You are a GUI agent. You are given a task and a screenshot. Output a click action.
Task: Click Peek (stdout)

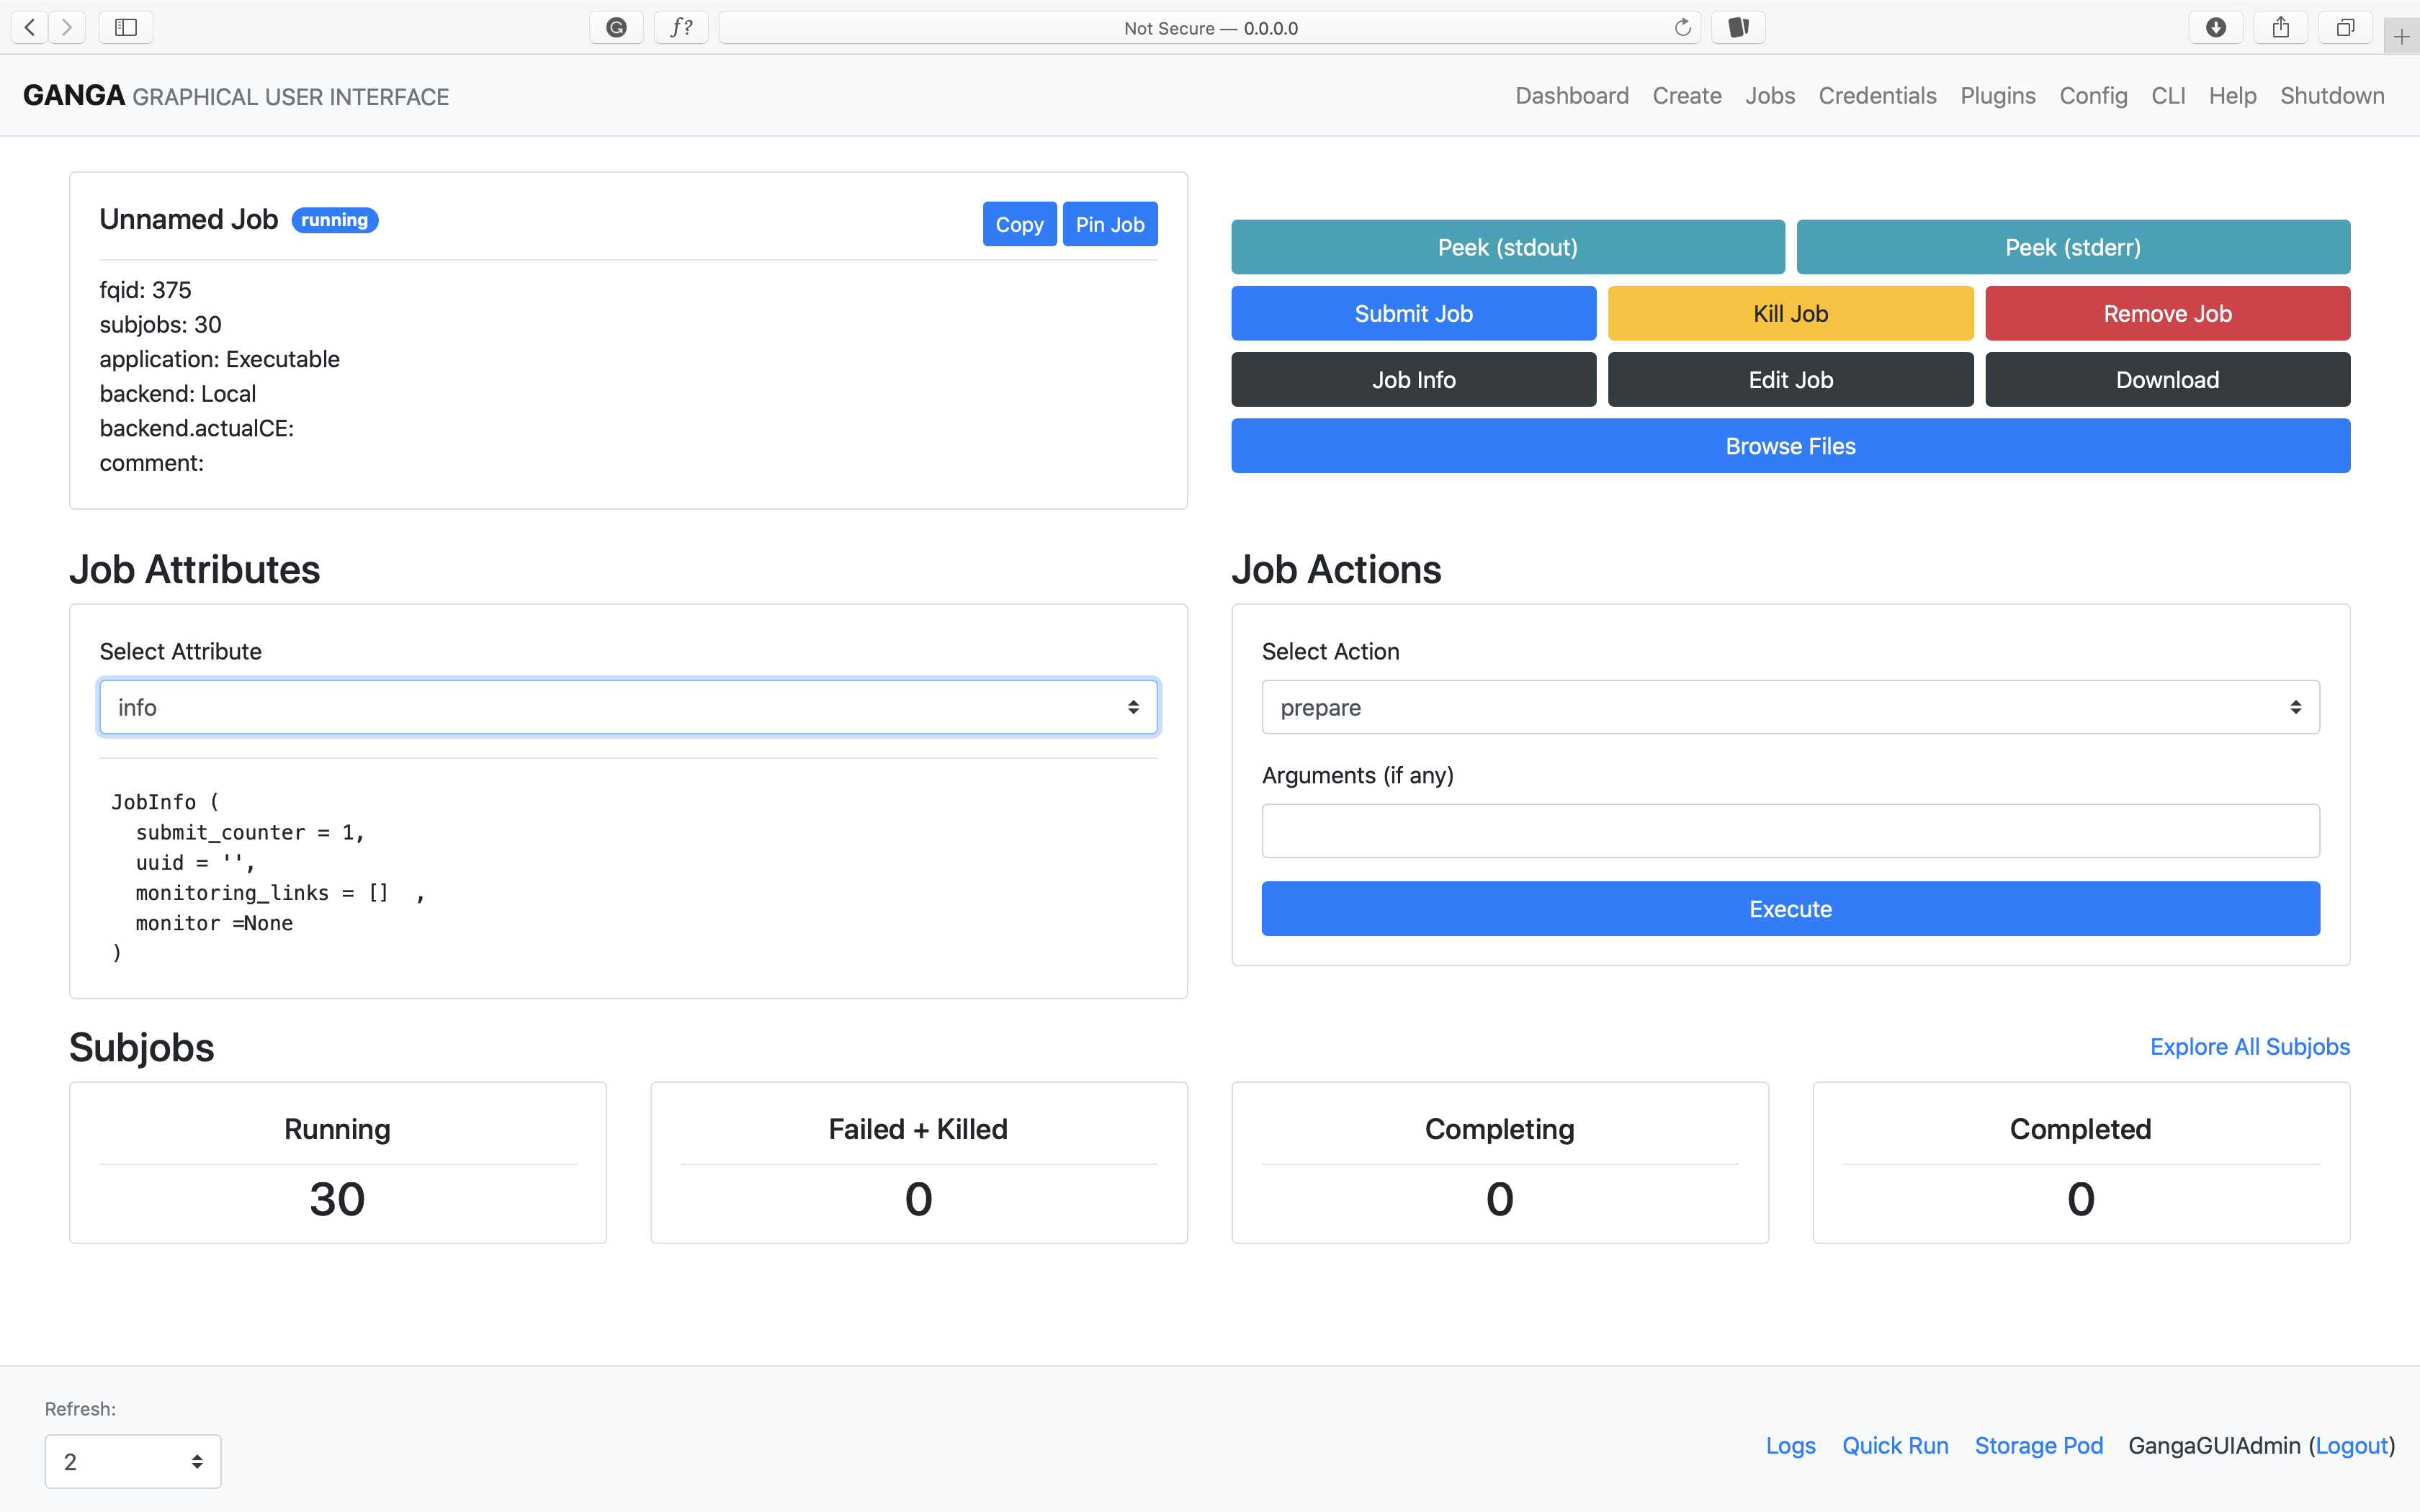[x=1507, y=247]
